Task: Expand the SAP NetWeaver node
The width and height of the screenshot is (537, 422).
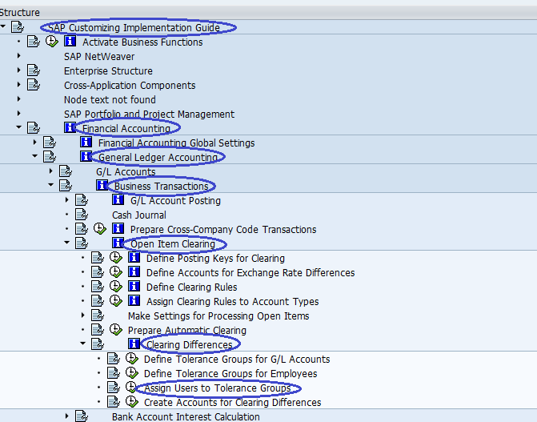Action: 19,56
